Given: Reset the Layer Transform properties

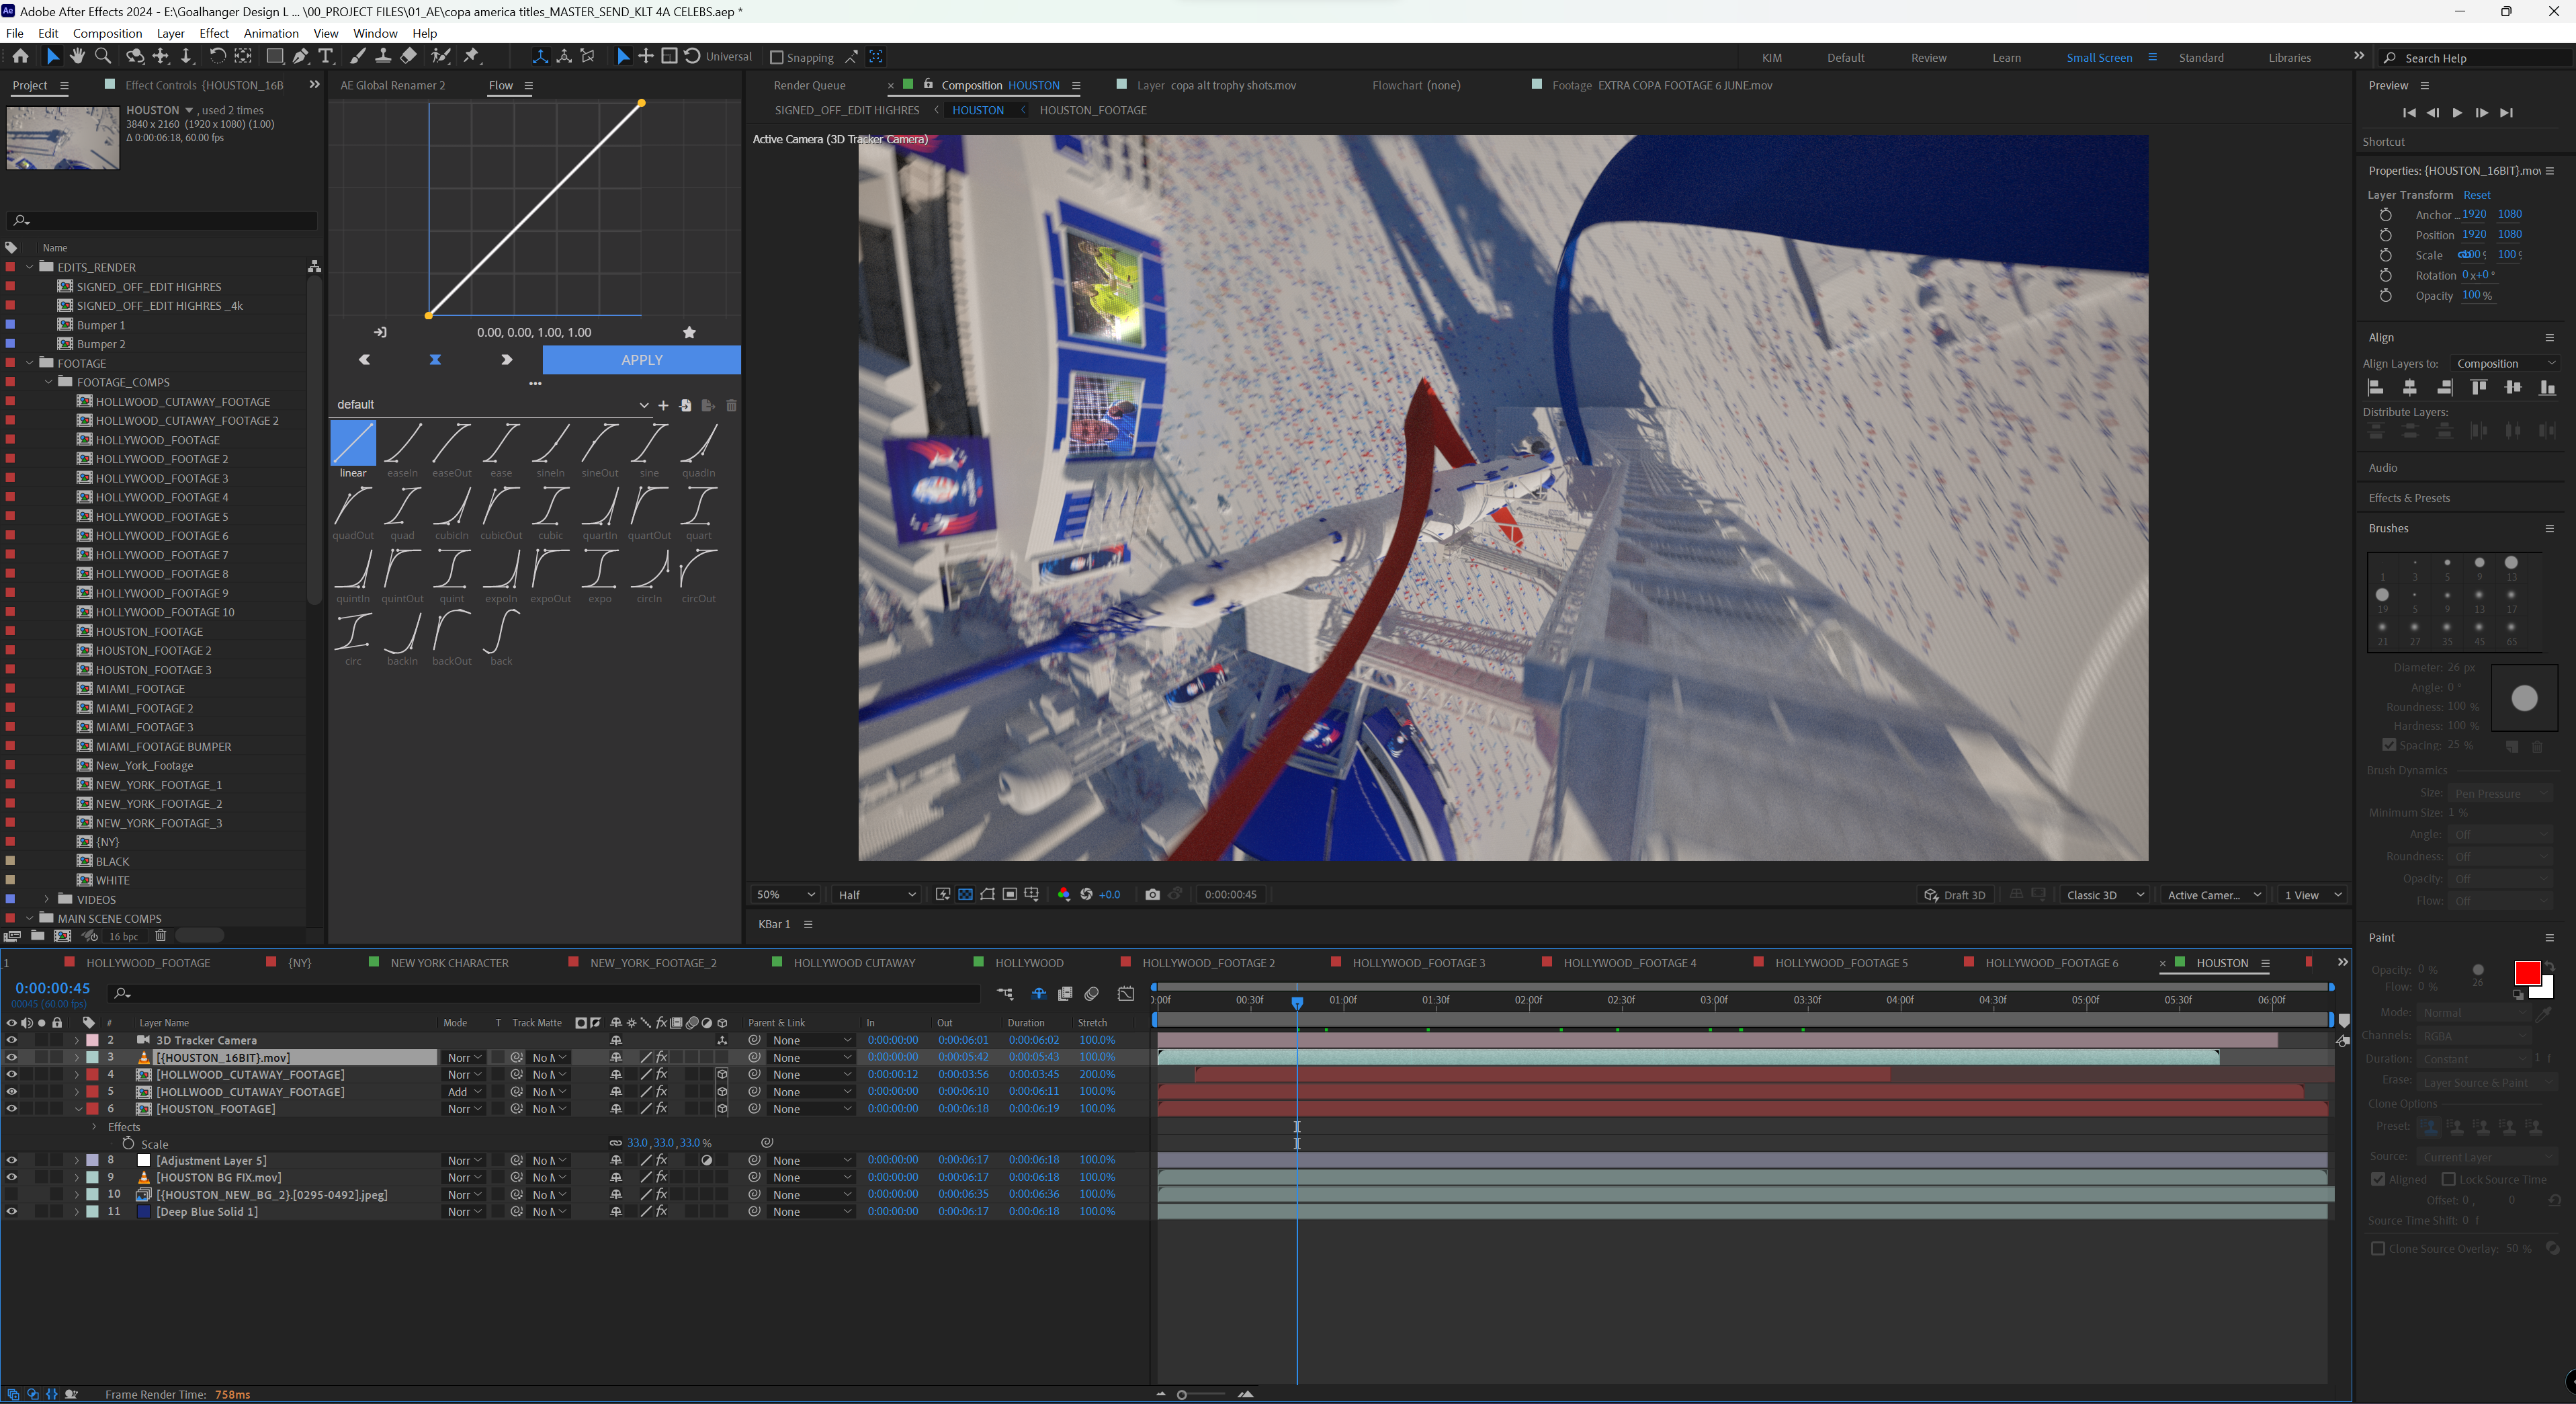Looking at the screenshot, I should (2476, 195).
